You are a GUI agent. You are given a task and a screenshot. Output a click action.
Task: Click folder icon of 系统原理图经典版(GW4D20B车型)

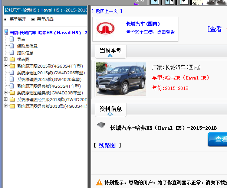(x=12, y=93)
